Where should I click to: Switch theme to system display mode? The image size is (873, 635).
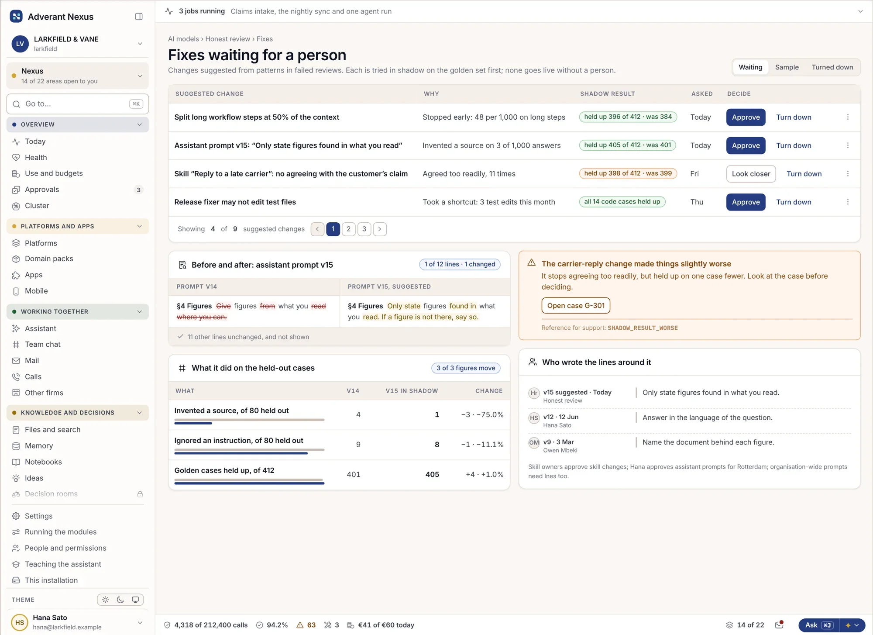pyautogui.click(x=135, y=600)
